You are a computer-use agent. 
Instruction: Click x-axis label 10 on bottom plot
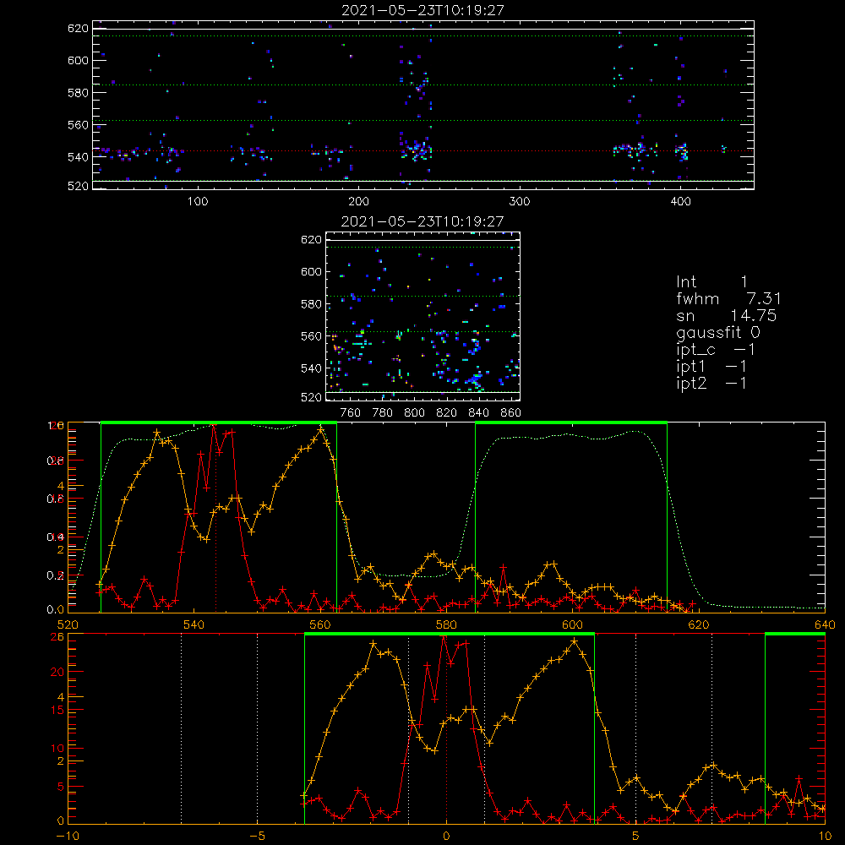pos(825,837)
